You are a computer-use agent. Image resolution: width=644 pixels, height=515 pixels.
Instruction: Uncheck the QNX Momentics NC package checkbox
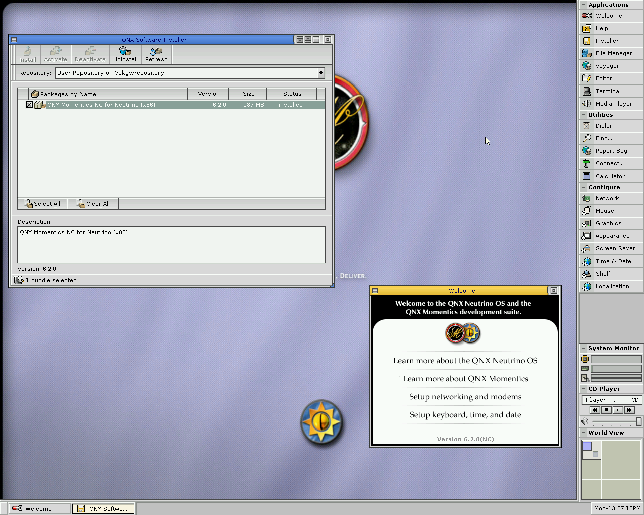(x=29, y=105)
